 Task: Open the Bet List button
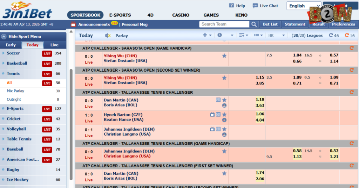270,24
